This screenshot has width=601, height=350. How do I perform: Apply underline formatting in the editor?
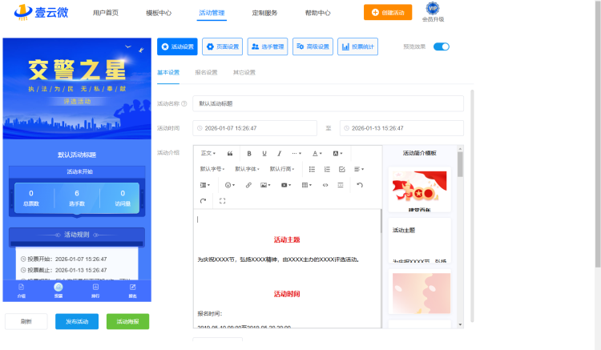click(264, 153)
